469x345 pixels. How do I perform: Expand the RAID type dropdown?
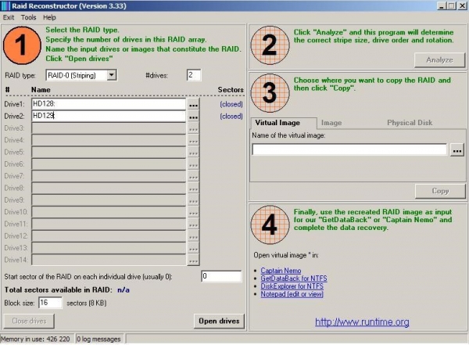(111, 75)
